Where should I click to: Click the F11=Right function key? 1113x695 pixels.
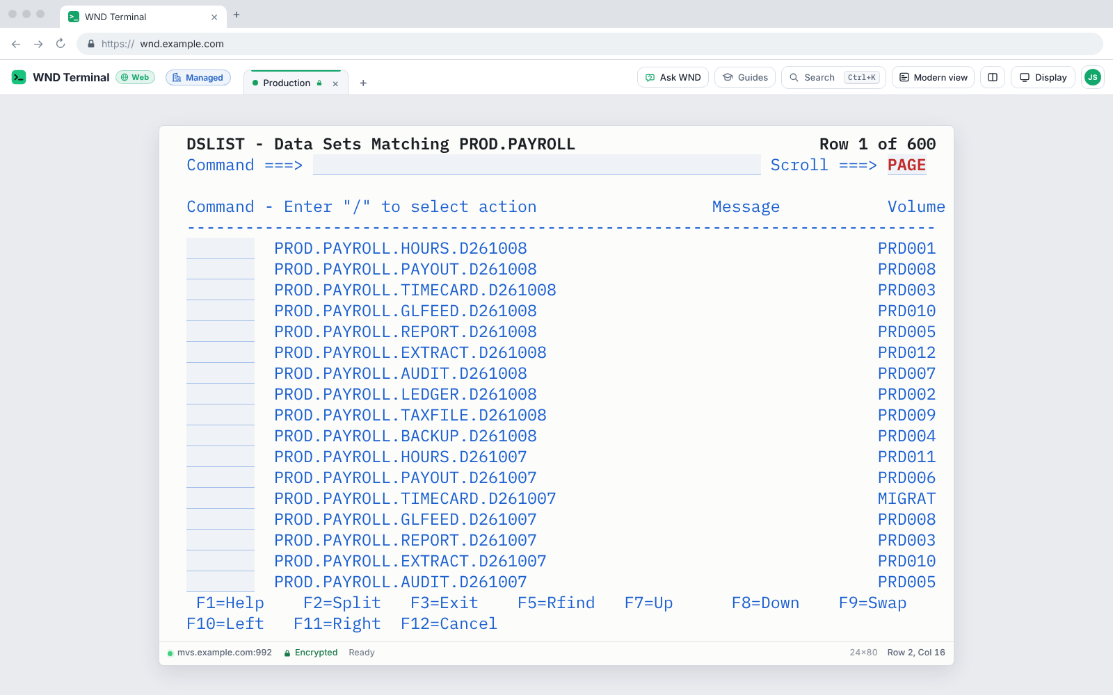point(337,623)
